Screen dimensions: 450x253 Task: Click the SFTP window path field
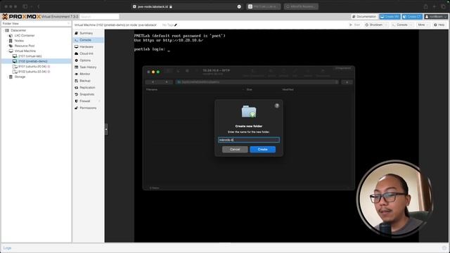pos(257,82)
